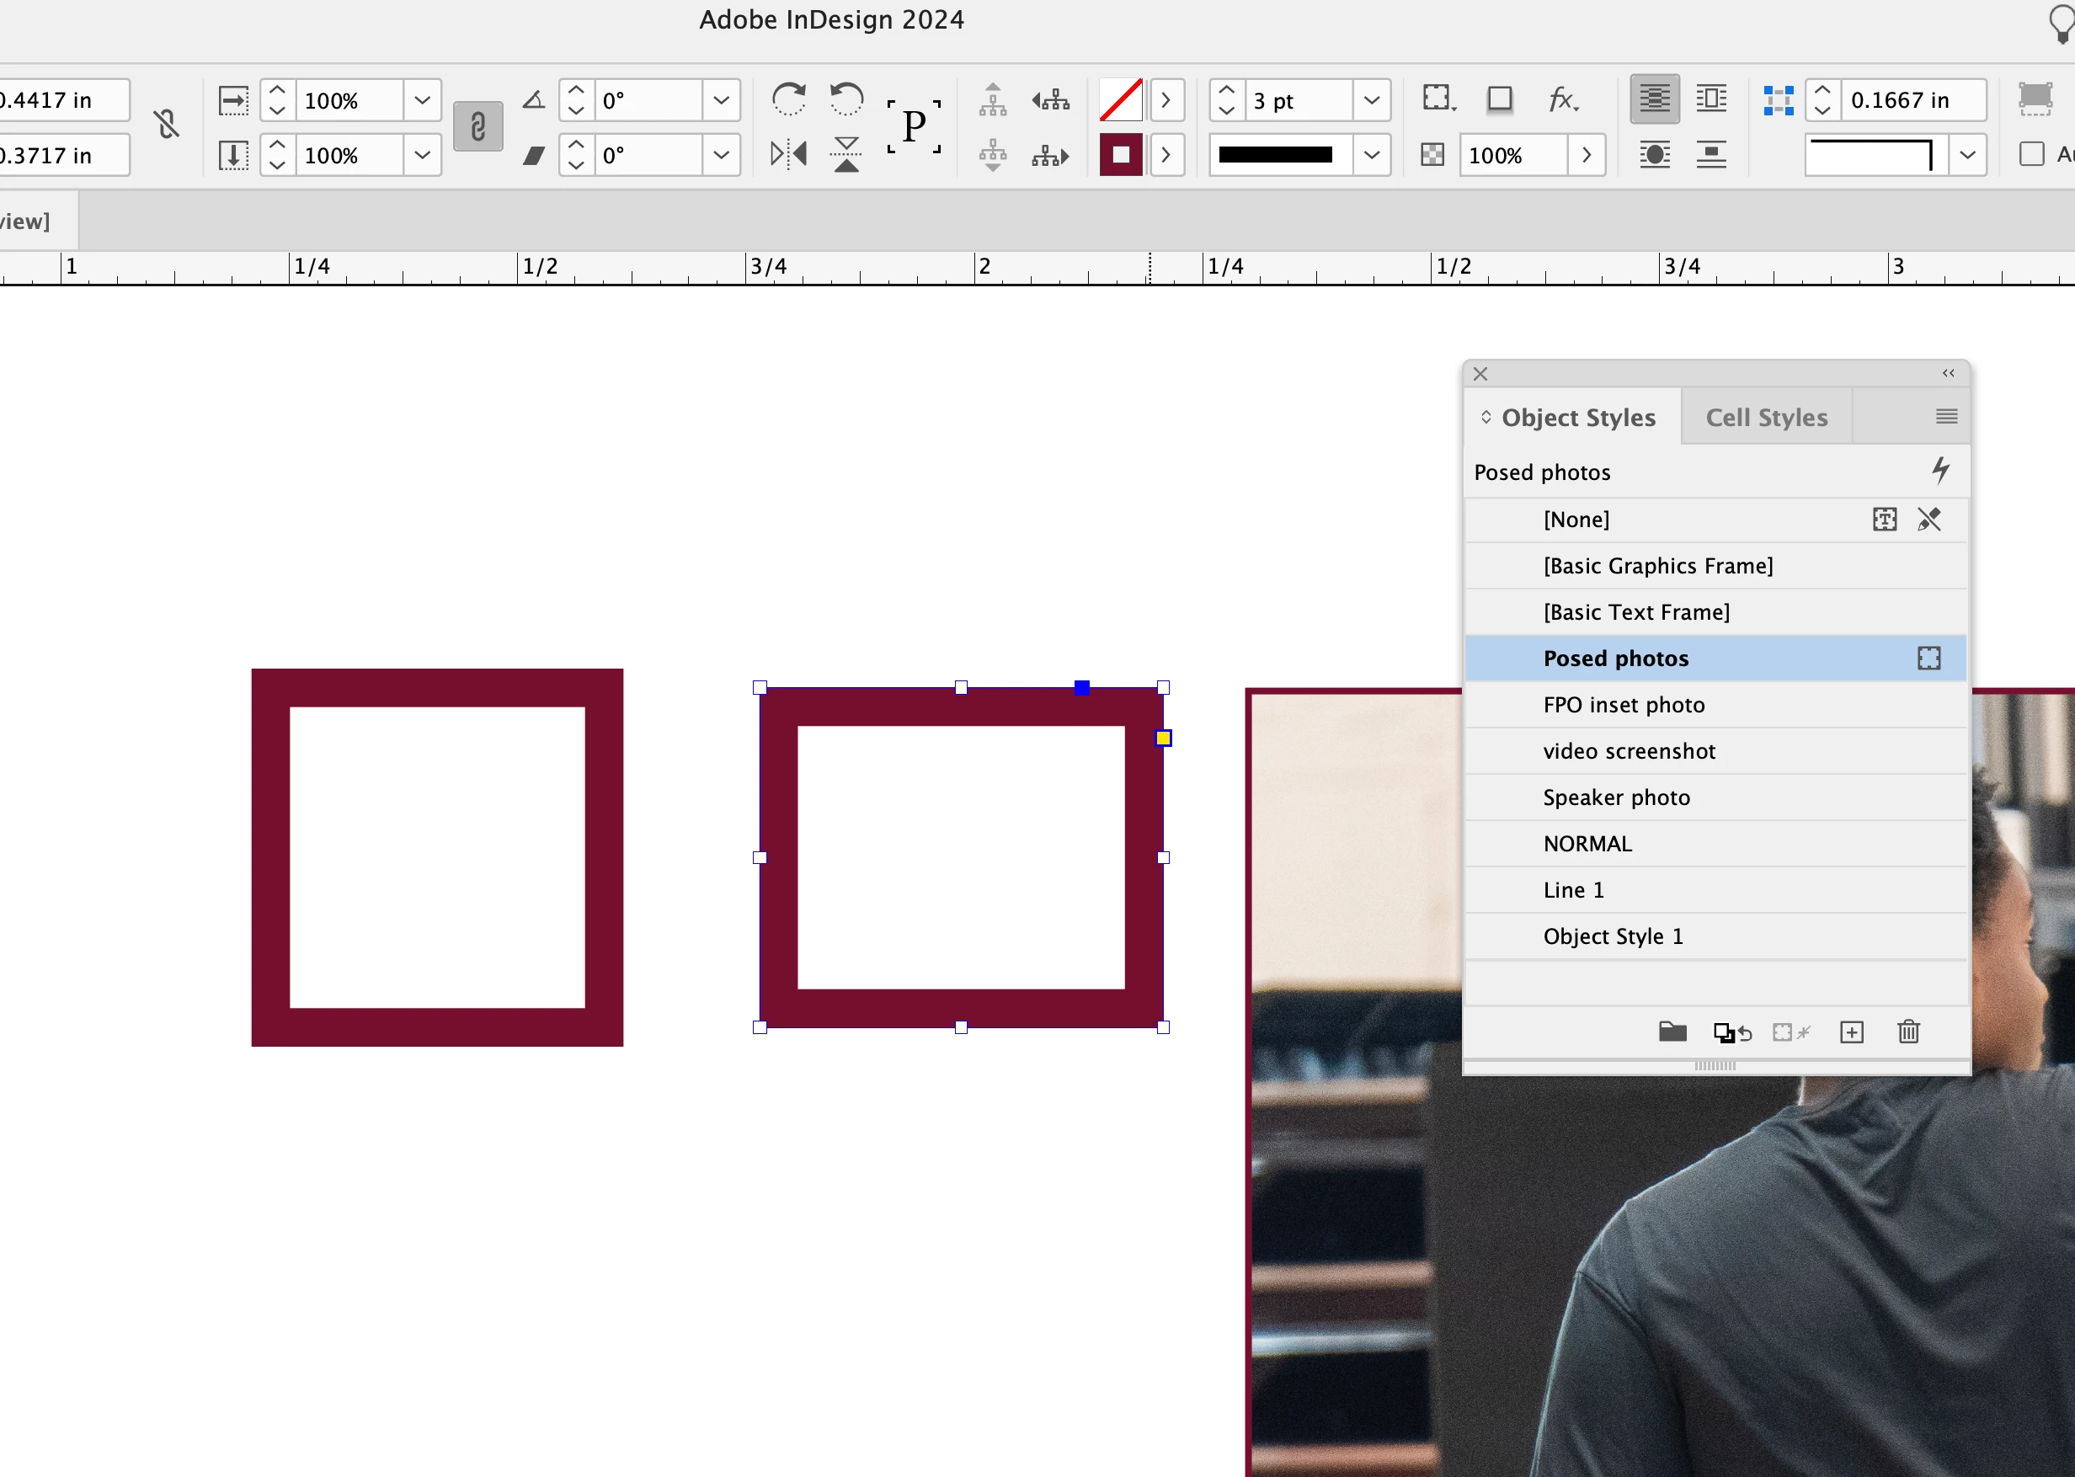Expand the stroke type dropdown

1371,155
